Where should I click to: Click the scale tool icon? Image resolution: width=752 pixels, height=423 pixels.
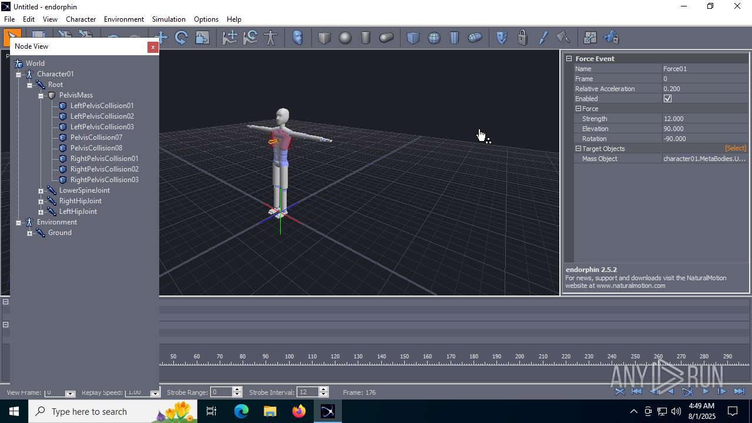coord(202,38)
